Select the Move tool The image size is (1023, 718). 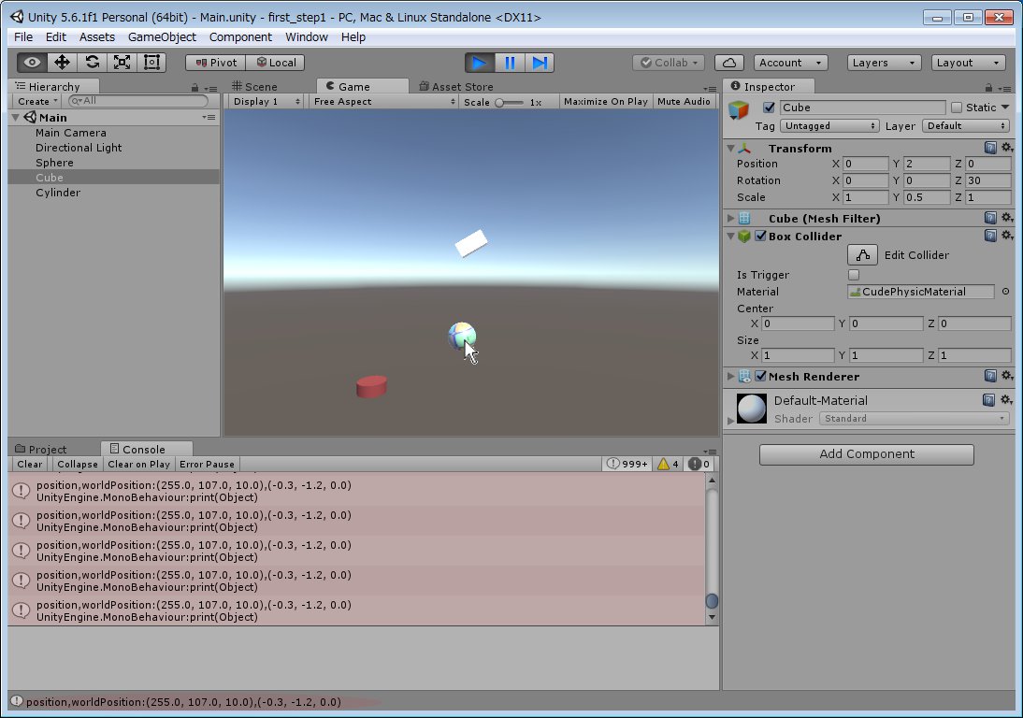pyautogui.click(x=63, y=63)
